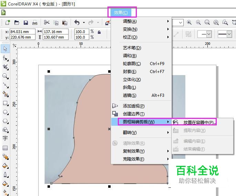This screenshot has height=196, width=236.
Task: Click the Copy icon
Action: click(56, 23)
